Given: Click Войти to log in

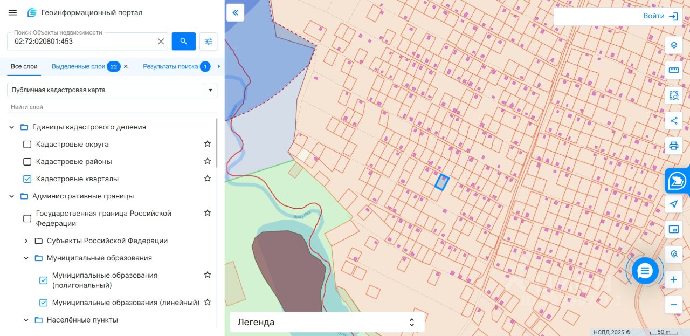Looking at the screenshot, I should point(653,16).
